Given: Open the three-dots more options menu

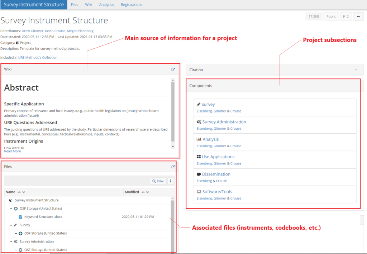Looking at the screenshot, I should click(358, 16).
